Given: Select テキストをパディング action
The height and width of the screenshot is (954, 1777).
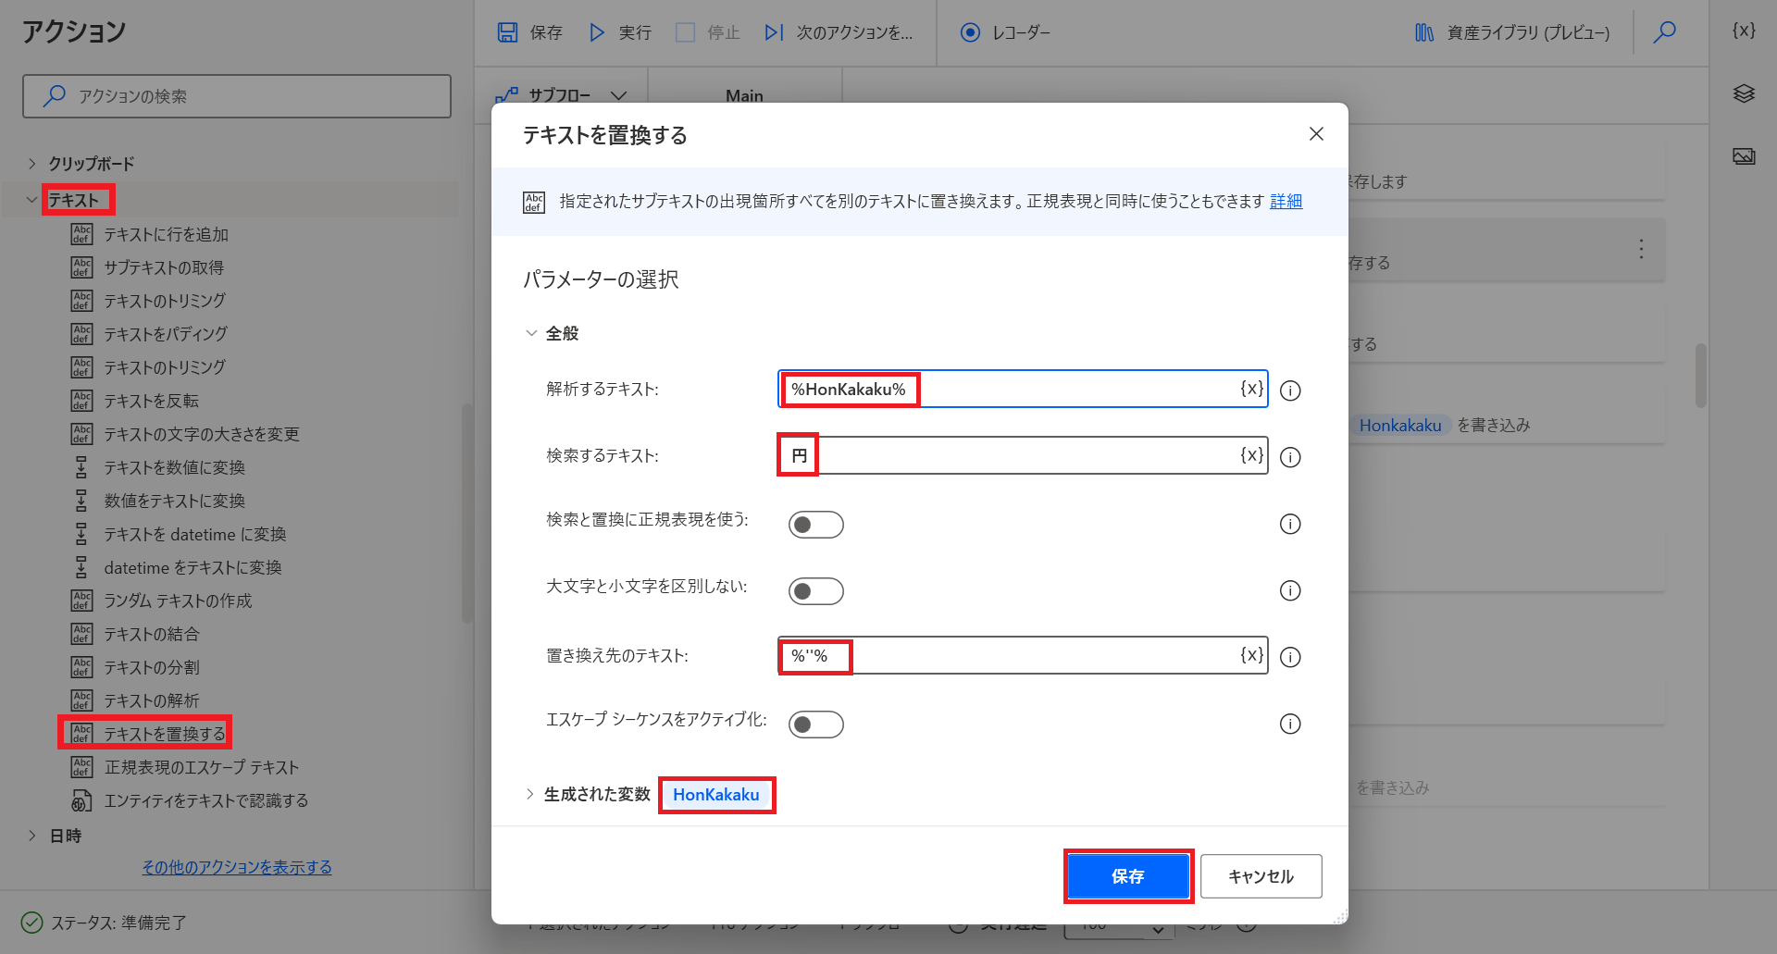Looking at the screenshot, I should click(166, 334).
